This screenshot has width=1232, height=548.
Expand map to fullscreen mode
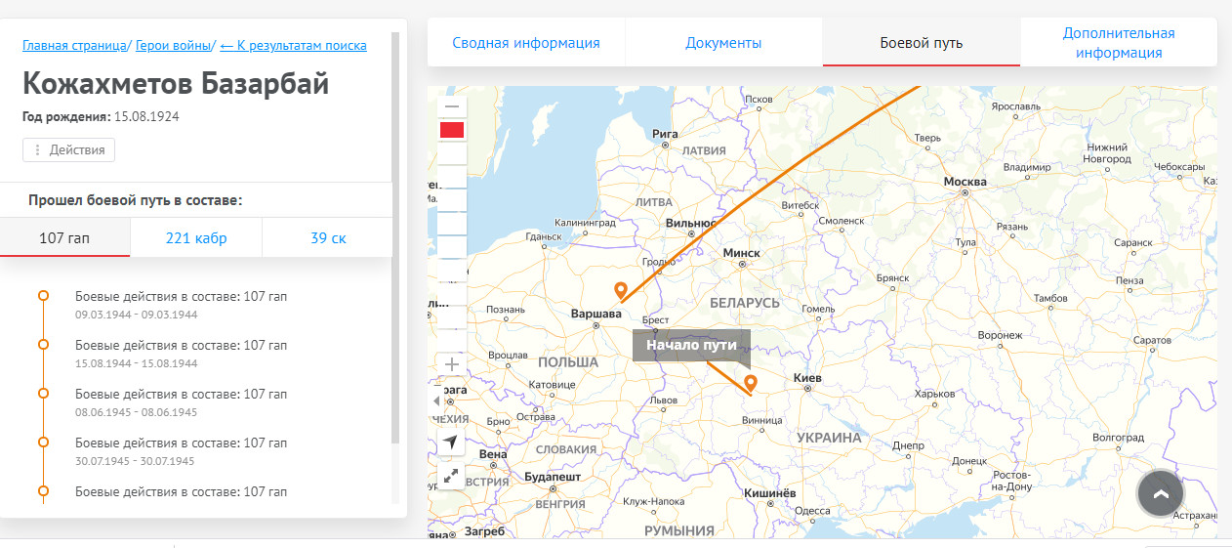[x=450, y=476]
